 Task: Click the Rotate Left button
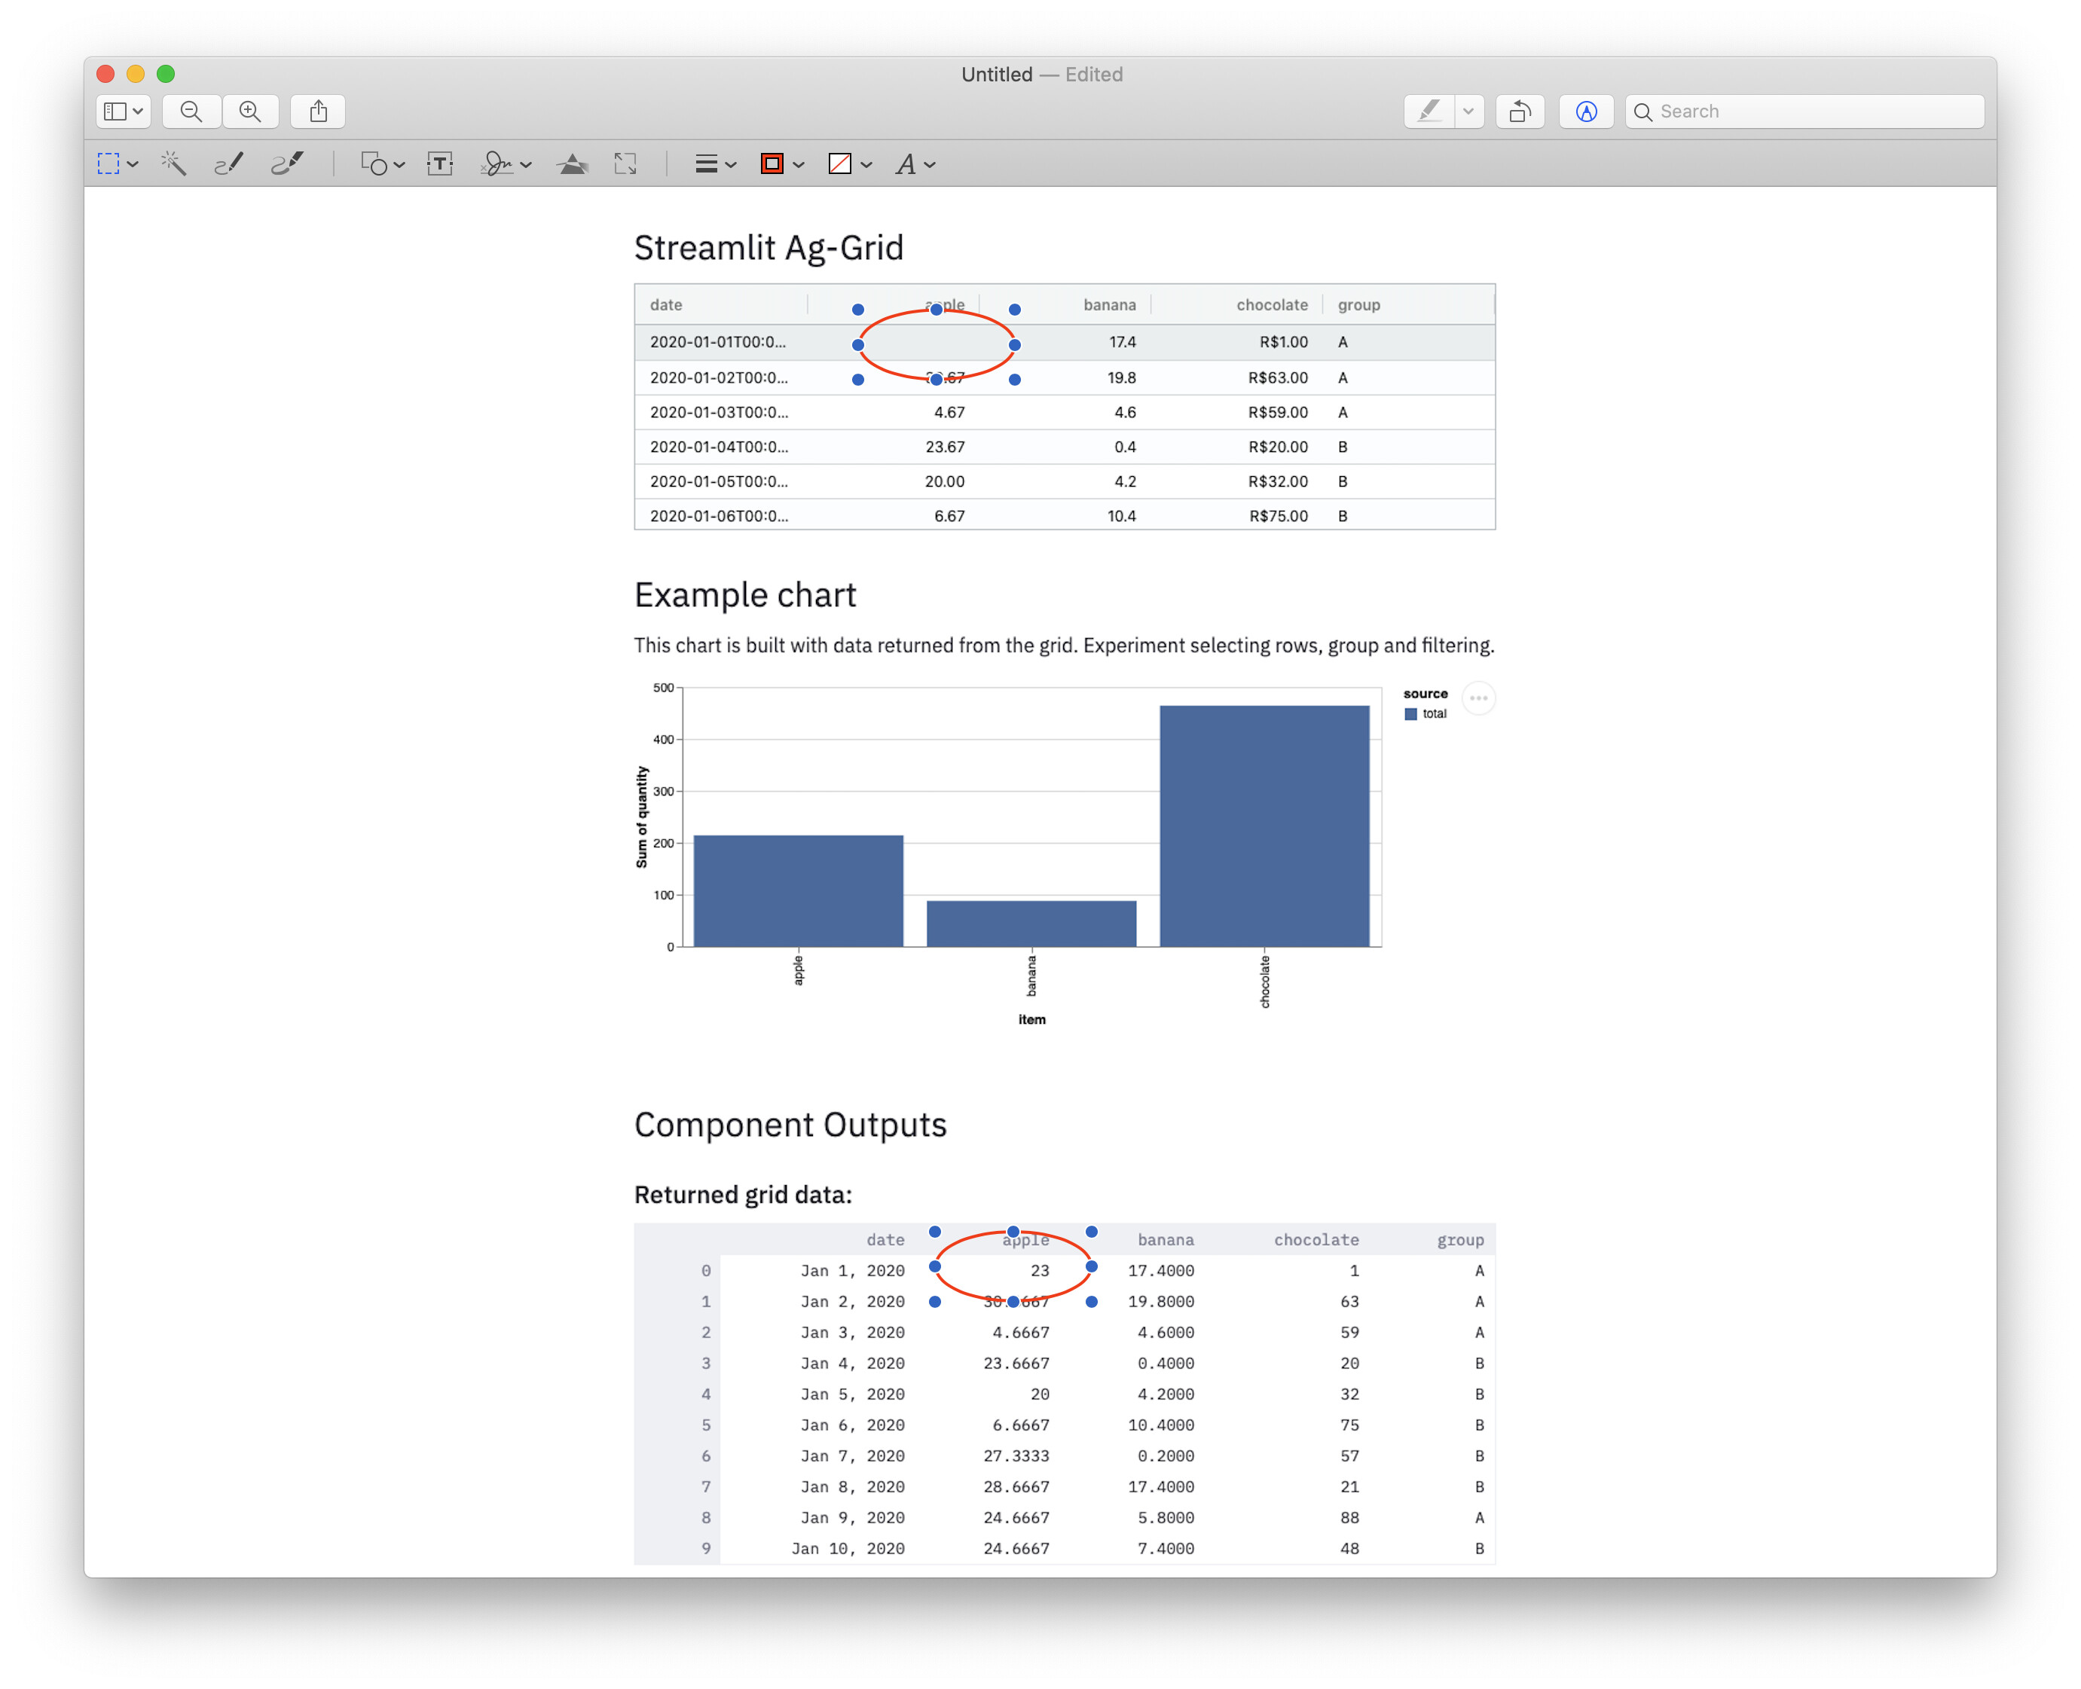[x=1520, y=111]
